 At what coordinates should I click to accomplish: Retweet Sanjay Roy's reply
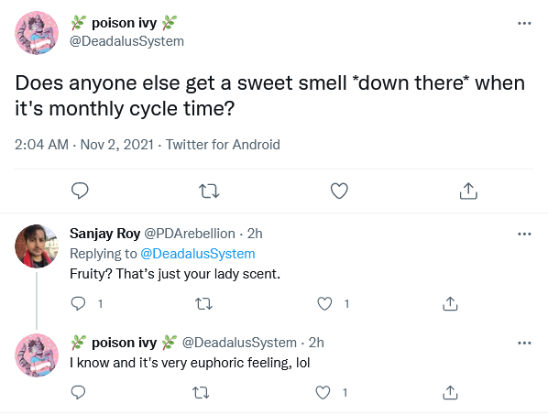pos(203,304)
